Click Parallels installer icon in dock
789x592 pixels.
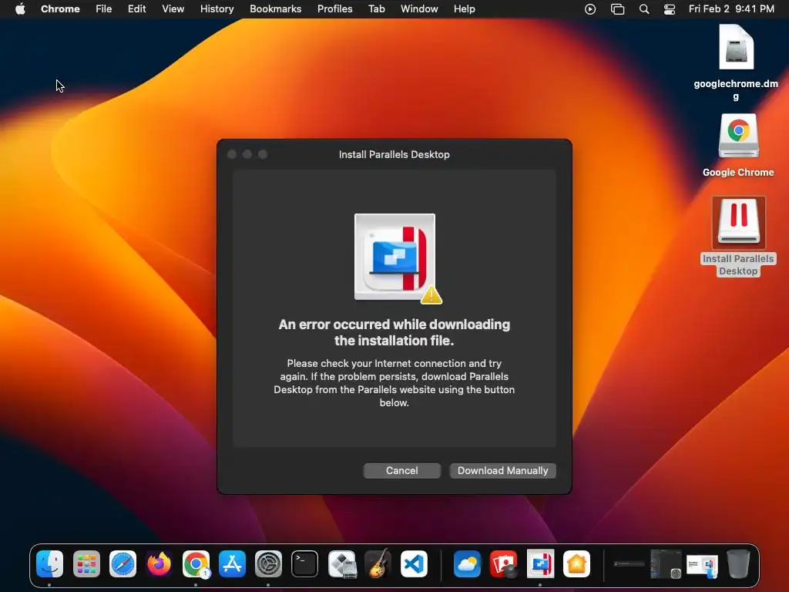point(540,563)
